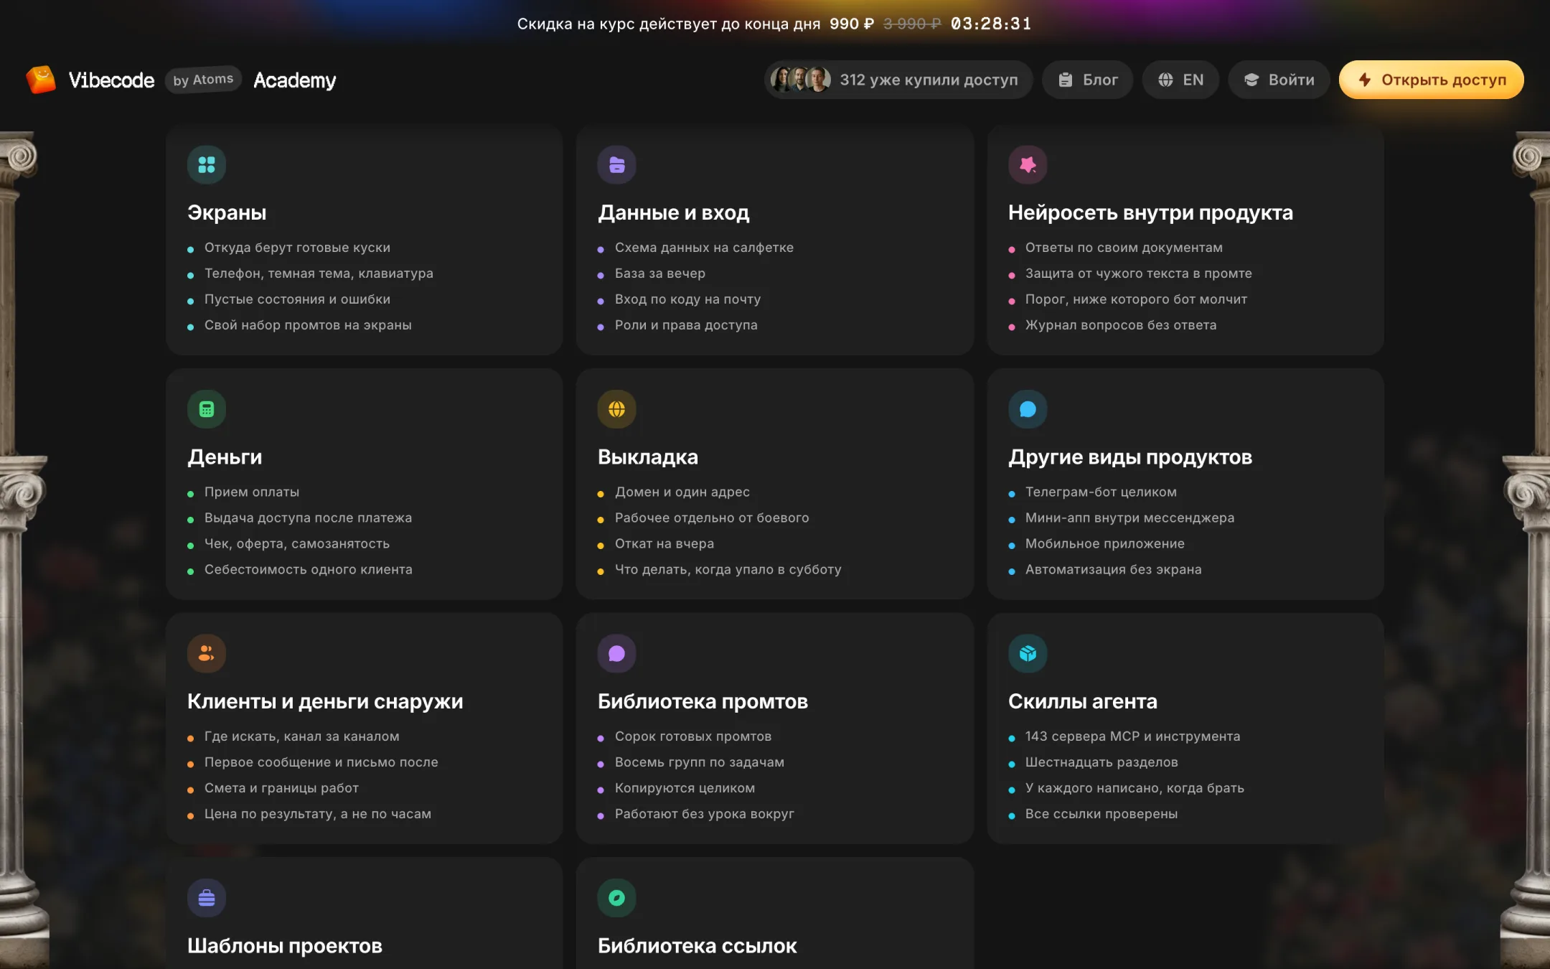Image resolution: width=1550 pixels, height=969 pixels.
Task: Click the by Atoms badge
Action: [203, 80]
